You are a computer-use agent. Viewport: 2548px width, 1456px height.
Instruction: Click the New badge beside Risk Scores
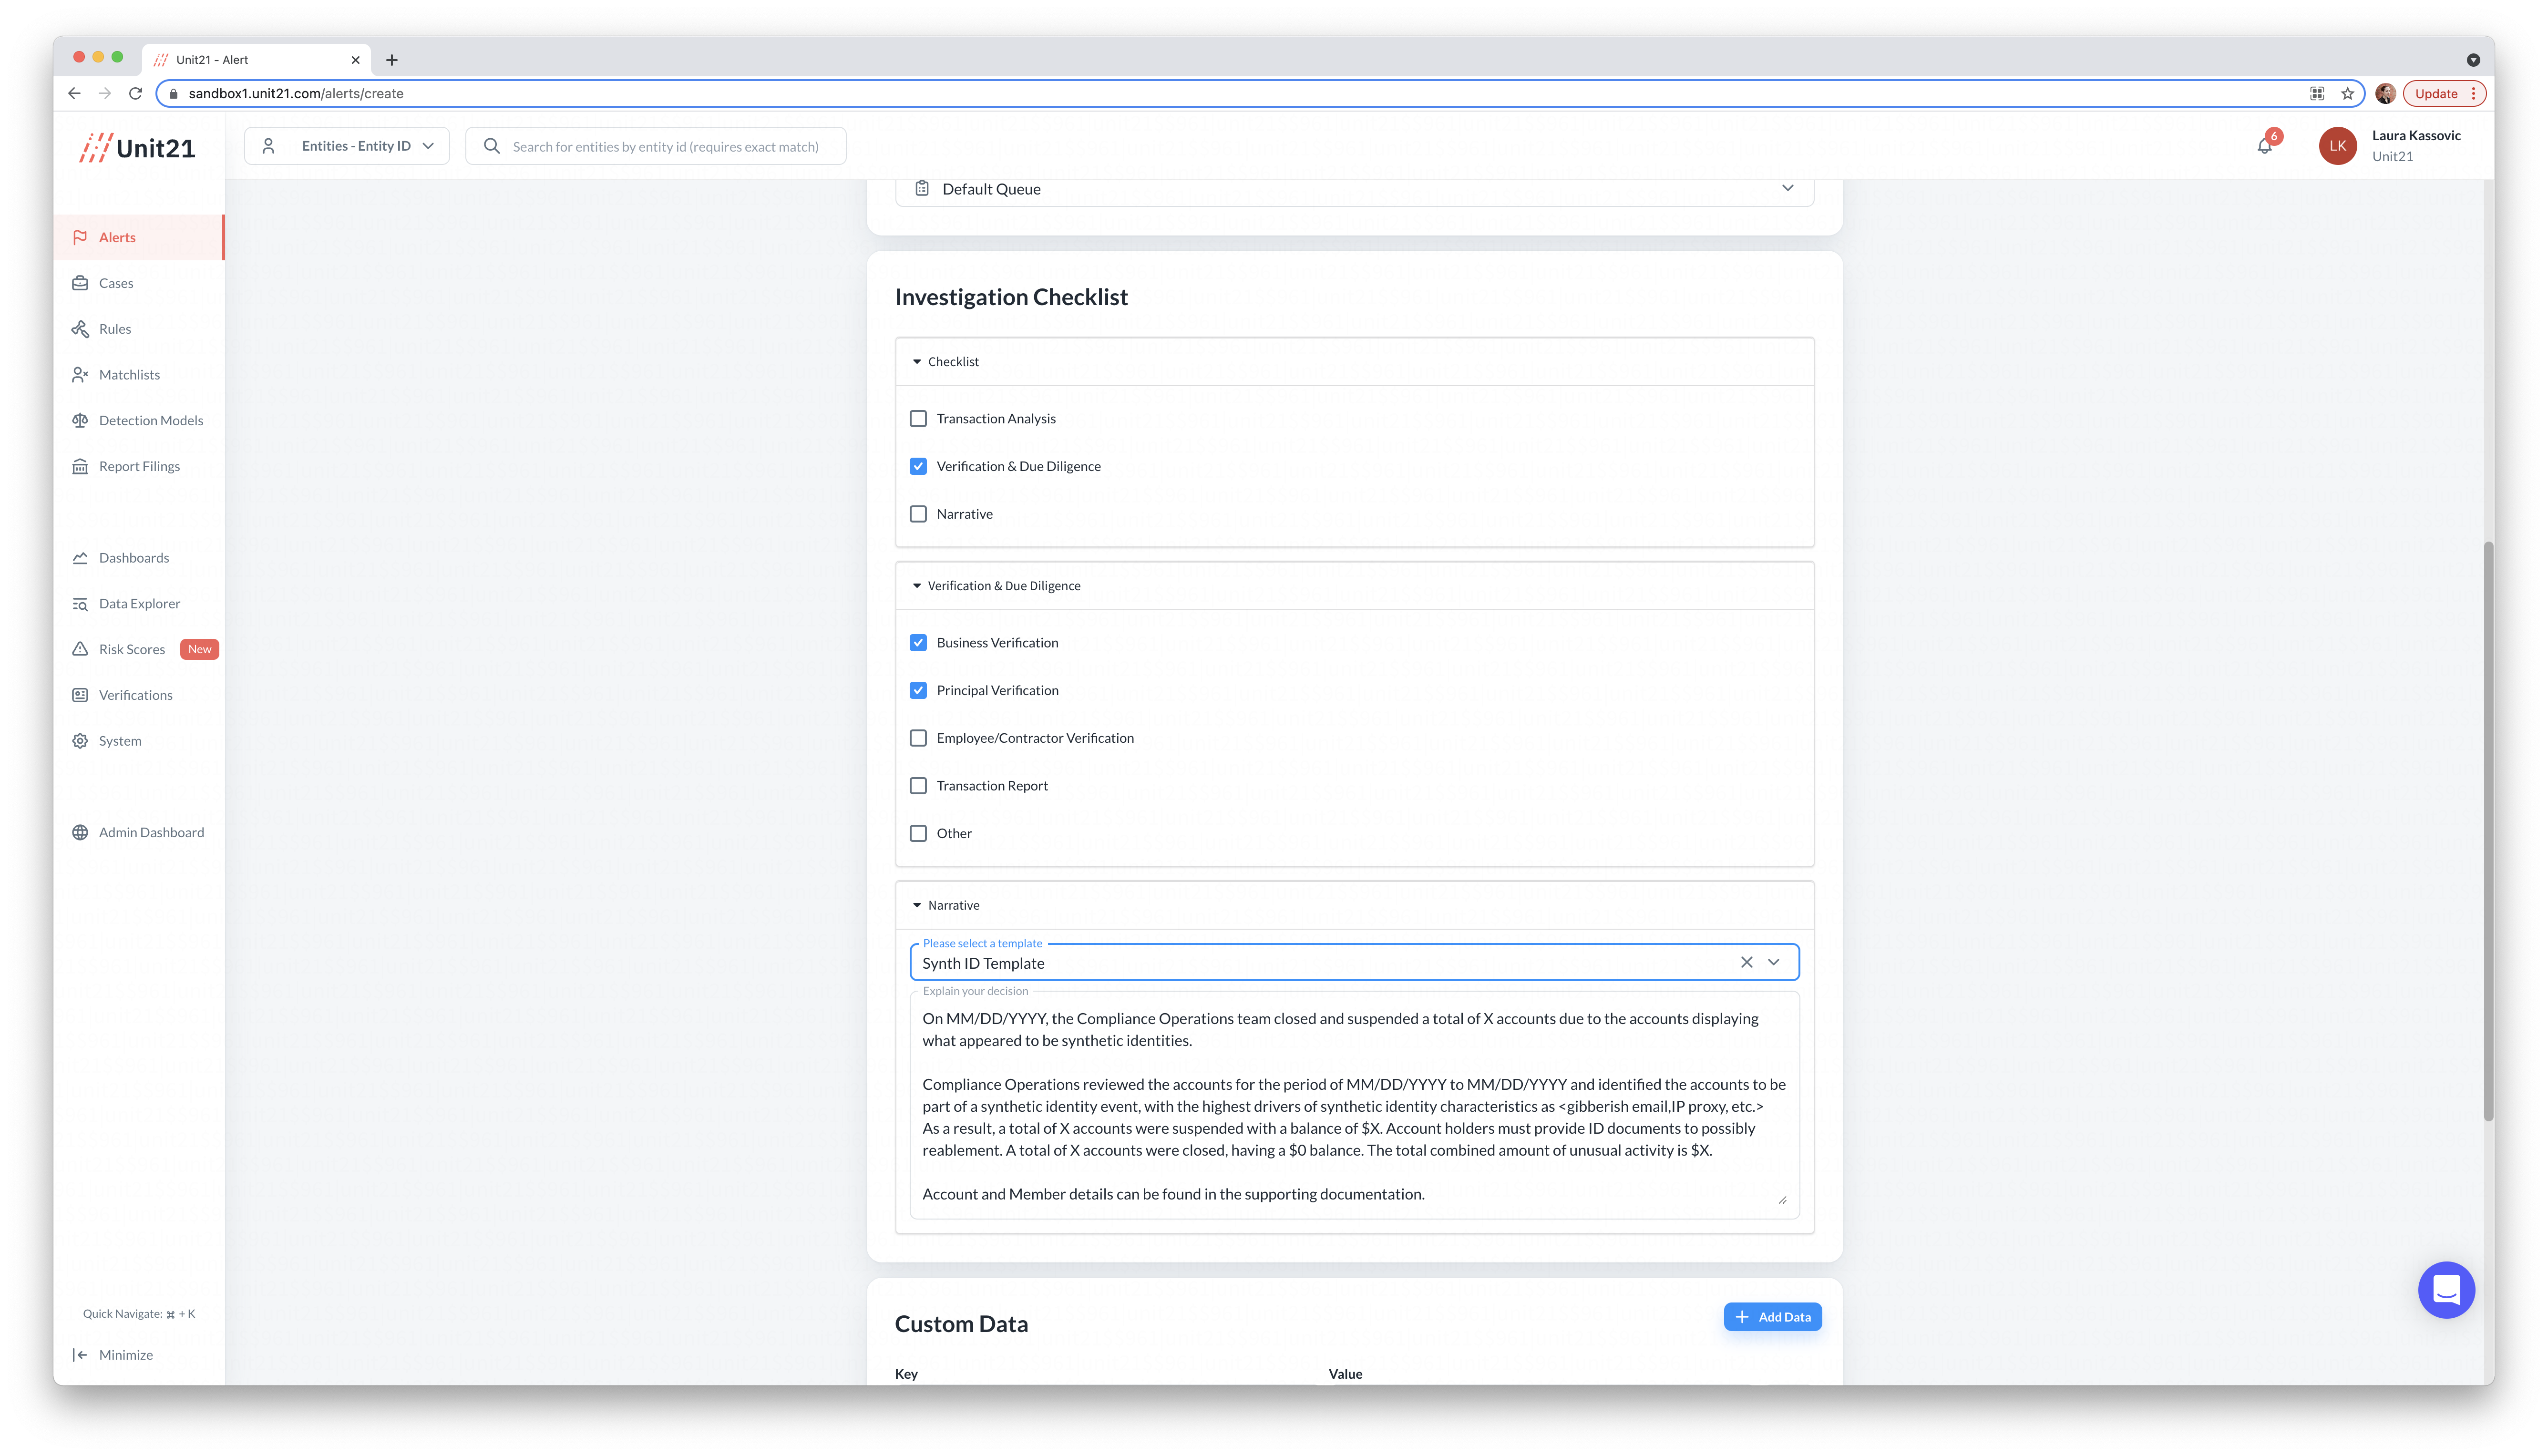coord(199,649)
